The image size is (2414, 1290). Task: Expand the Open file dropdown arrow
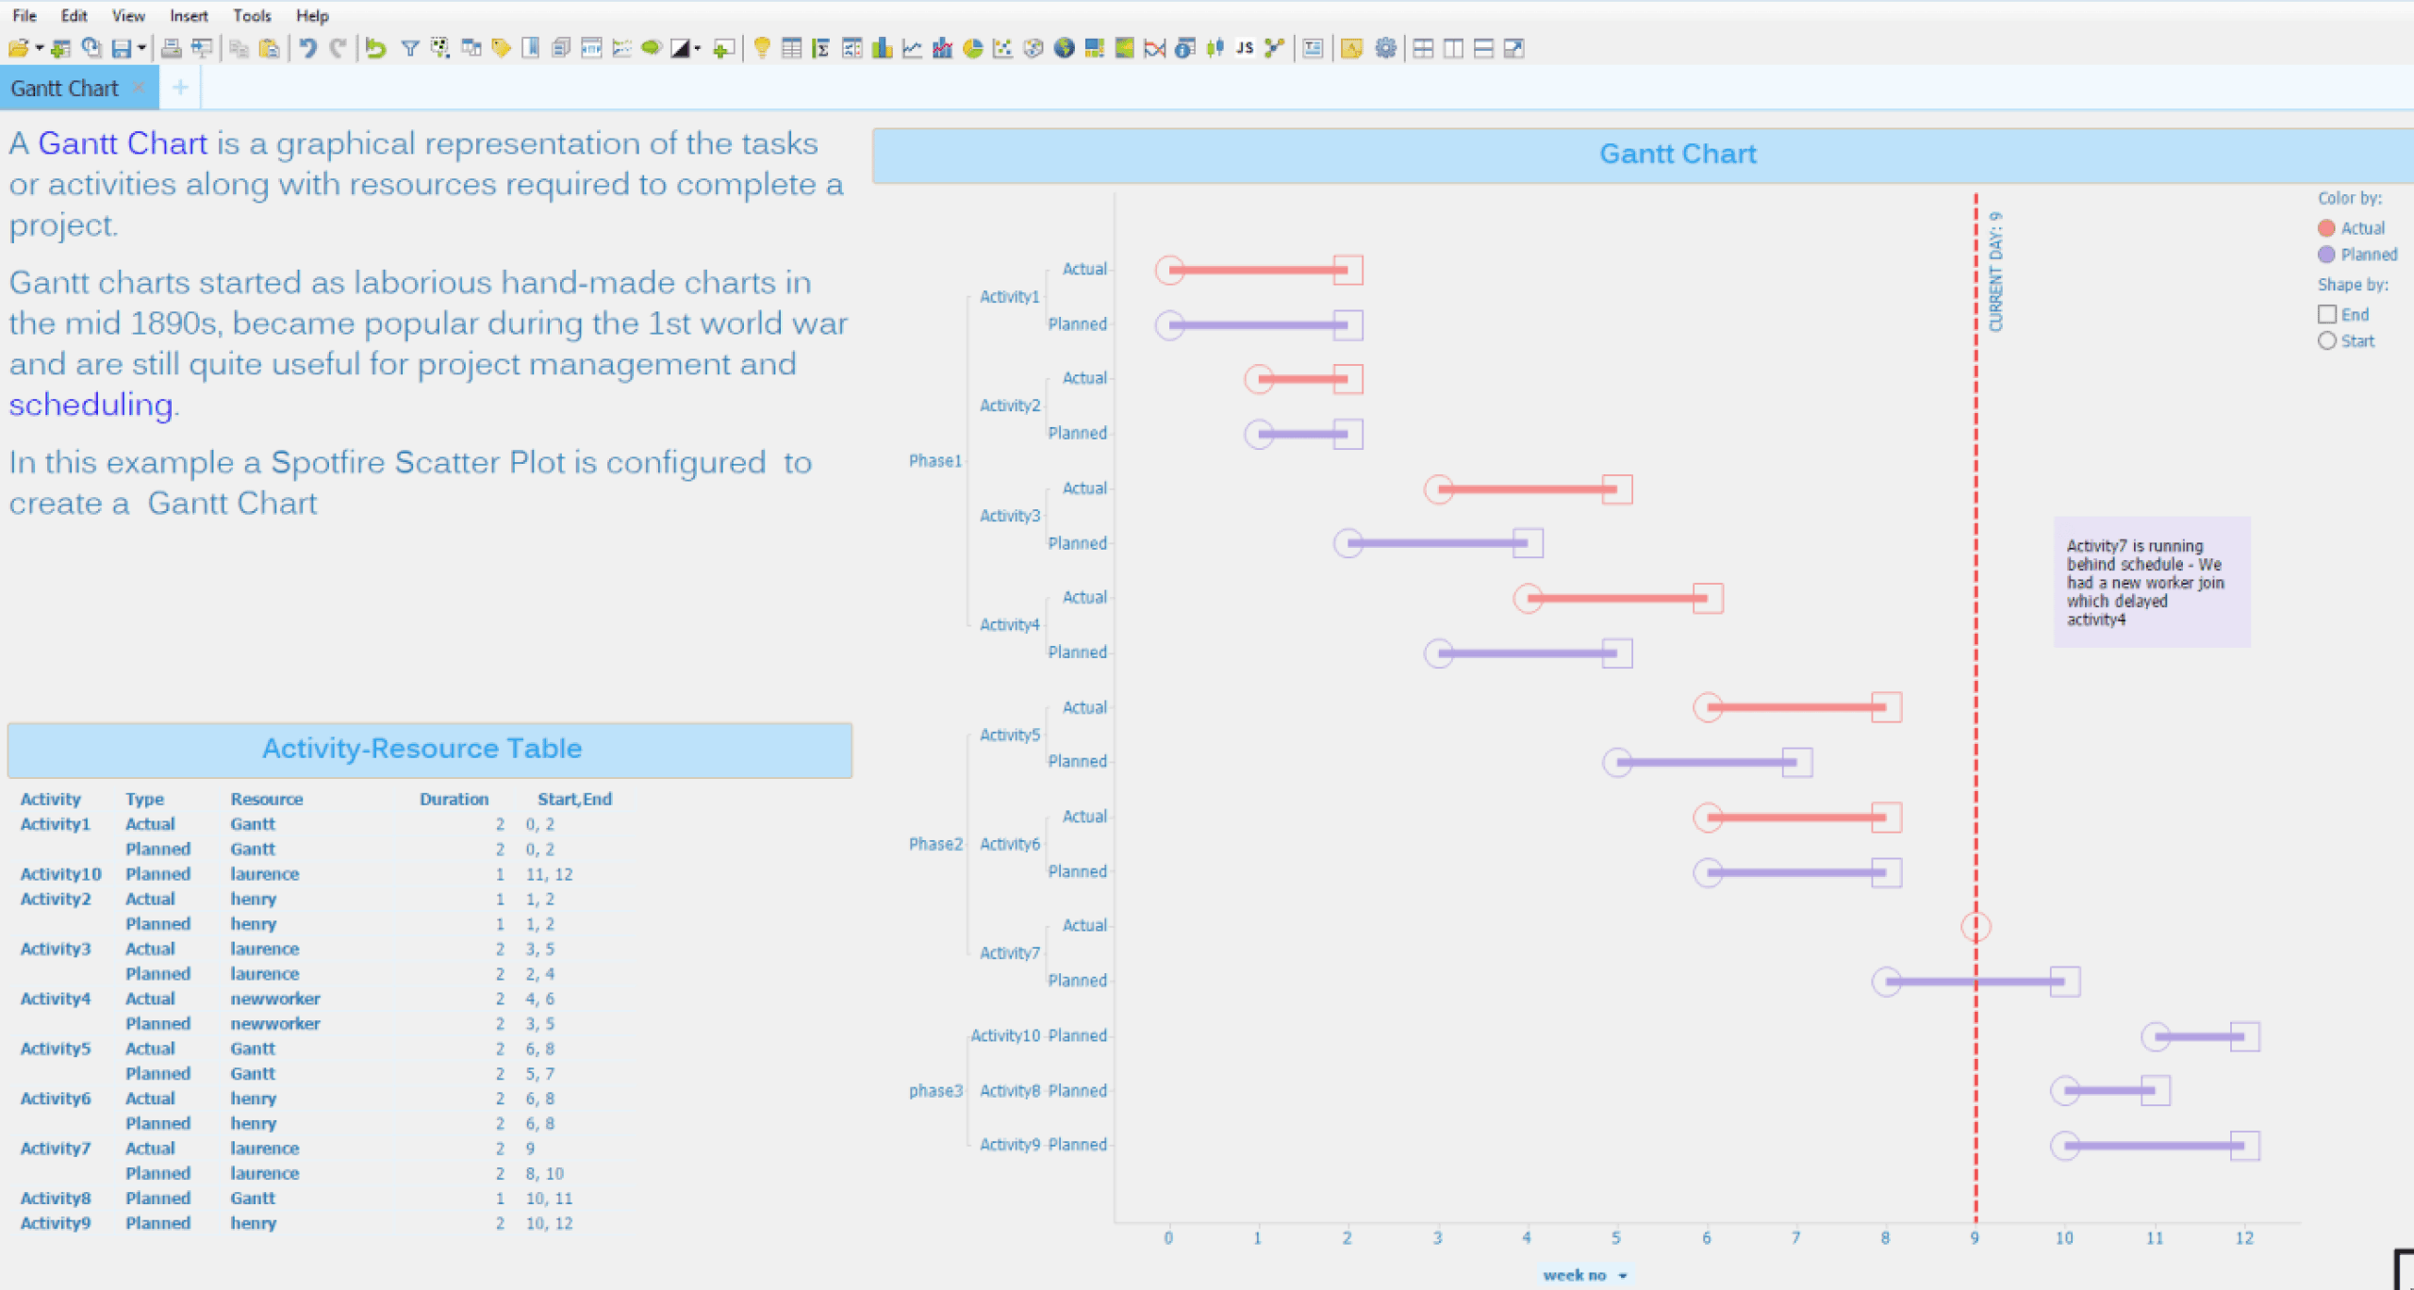38,48
